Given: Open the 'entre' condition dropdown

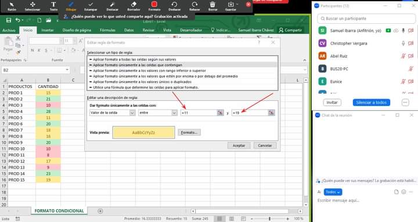Looking at the screenshot, I should [174, 113].
